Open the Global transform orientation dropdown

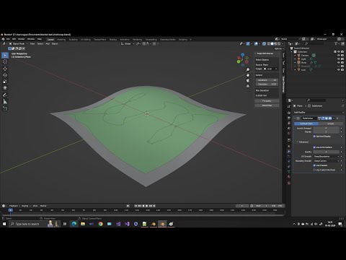pyautogui.click(x=128, y=44)
